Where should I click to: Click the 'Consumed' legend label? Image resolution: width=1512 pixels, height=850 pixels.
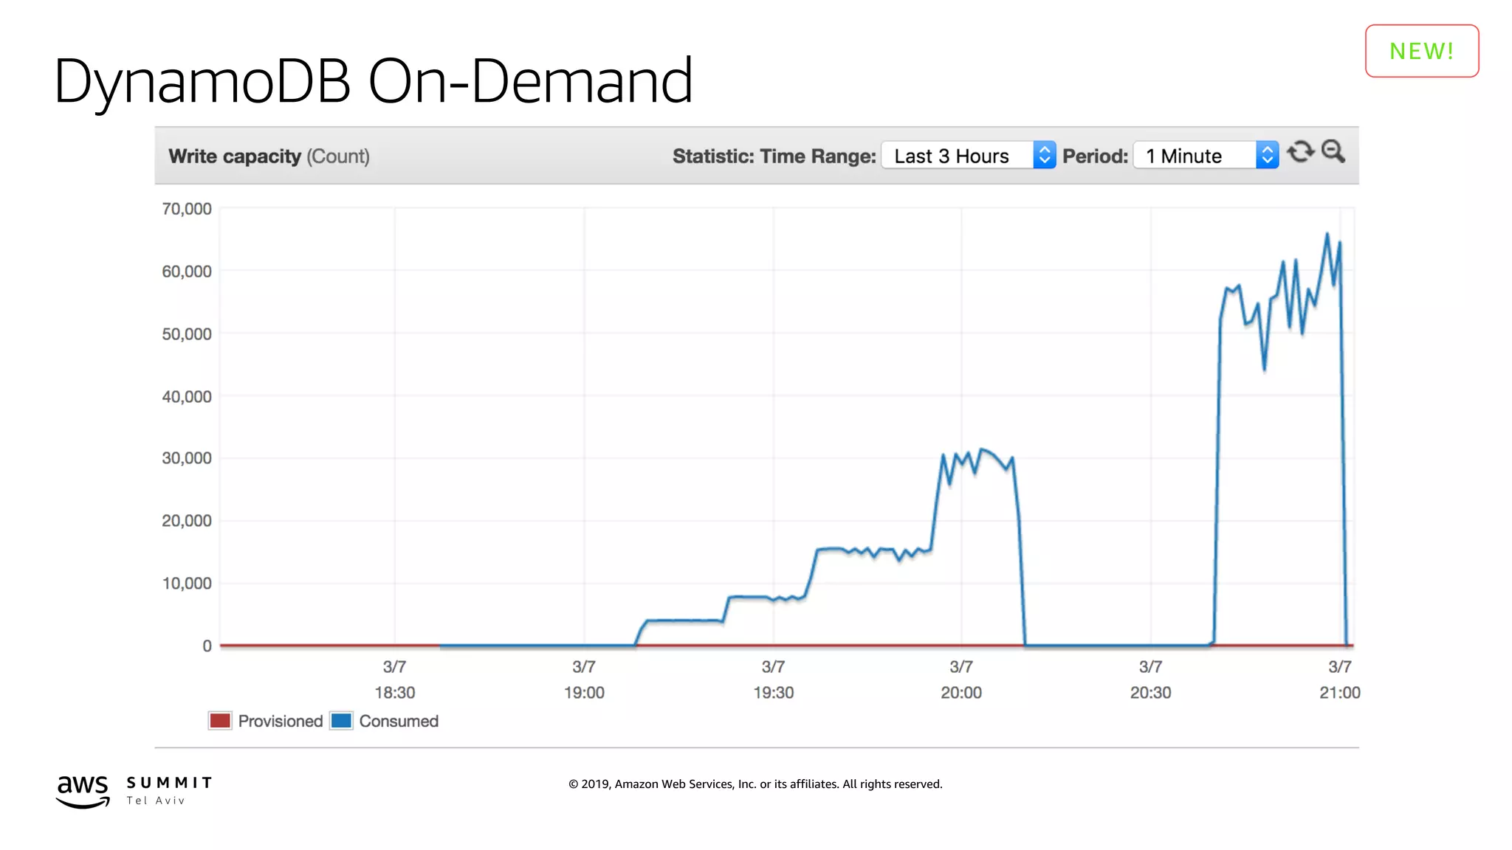click(399, 721)
